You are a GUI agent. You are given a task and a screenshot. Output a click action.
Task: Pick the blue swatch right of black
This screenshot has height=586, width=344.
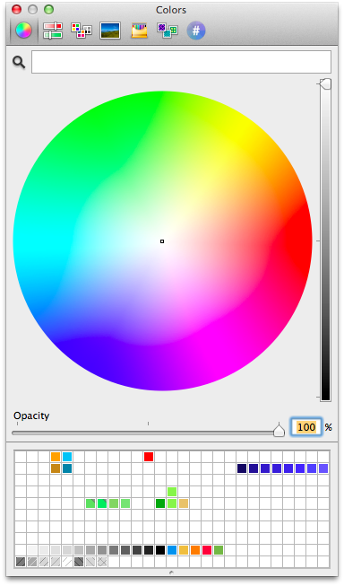(172, 550)
